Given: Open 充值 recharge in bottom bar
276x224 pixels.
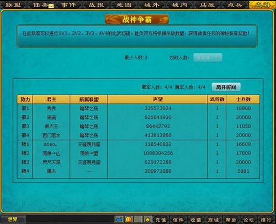Looking at the screenshot, I should pyautogui.click(x=161, y=220).
